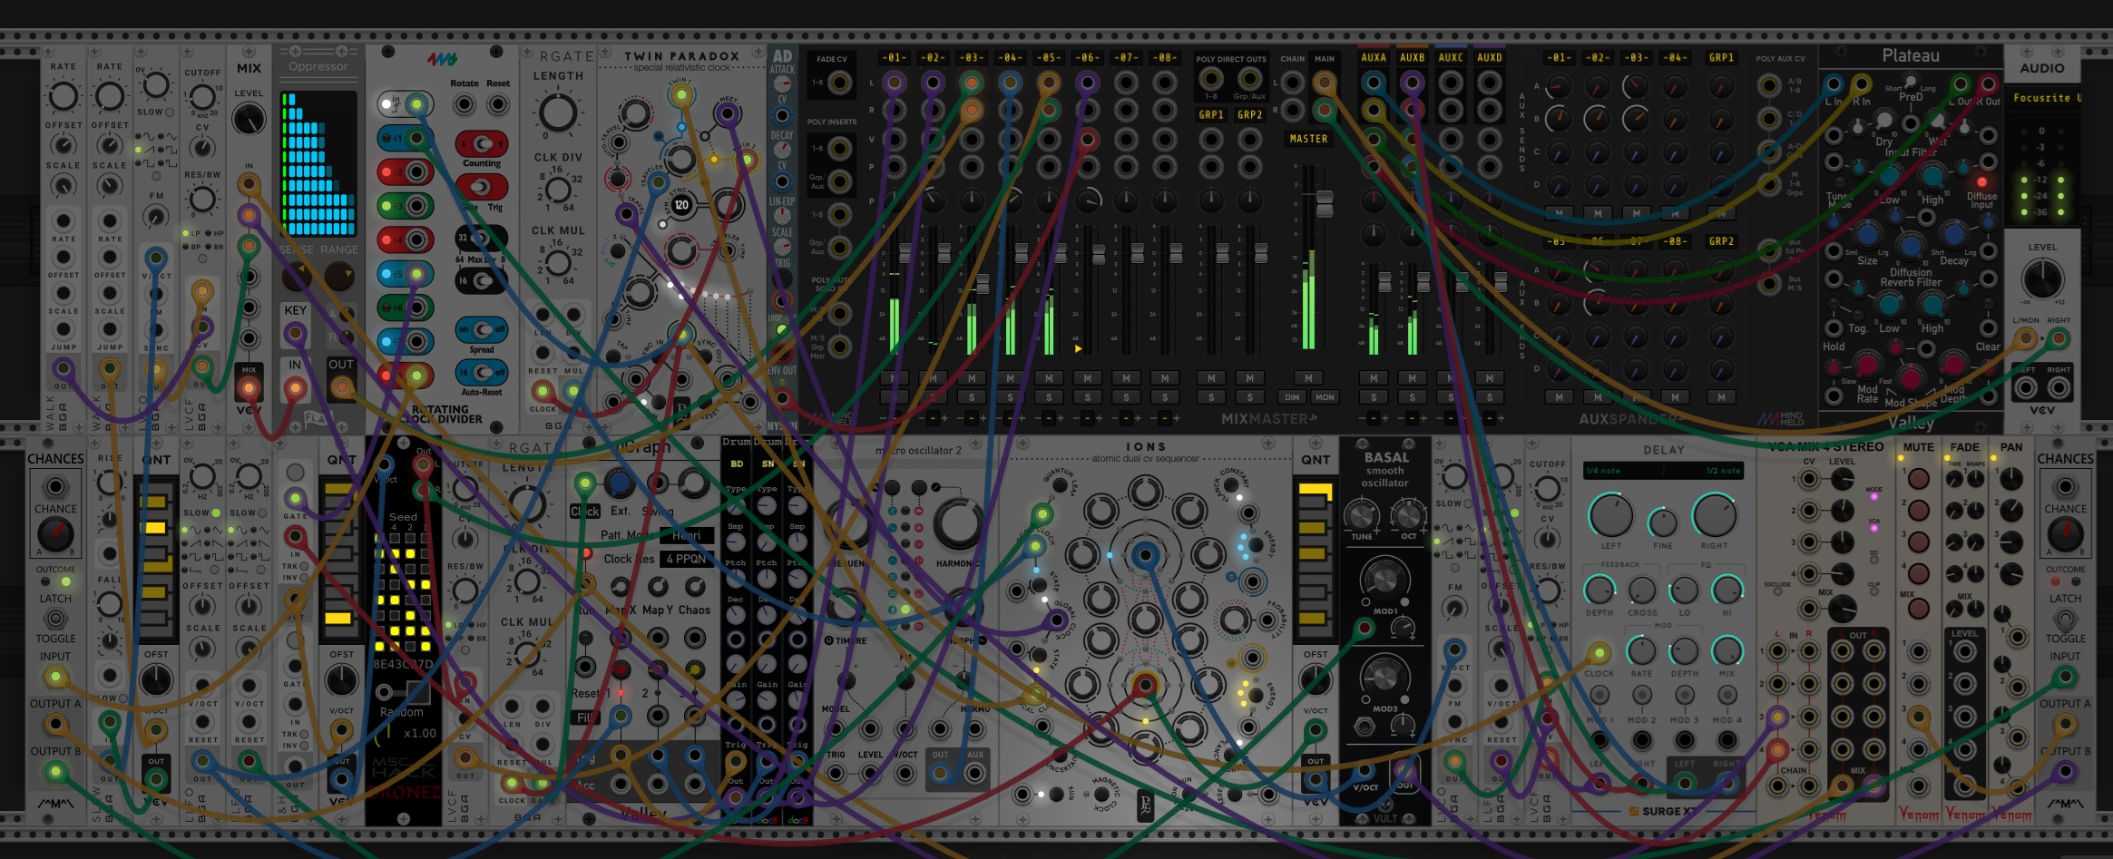Screen dimensions: 2113x859
Task: Click the MixMaster master volume fader
Action: tap(1325, 203)
